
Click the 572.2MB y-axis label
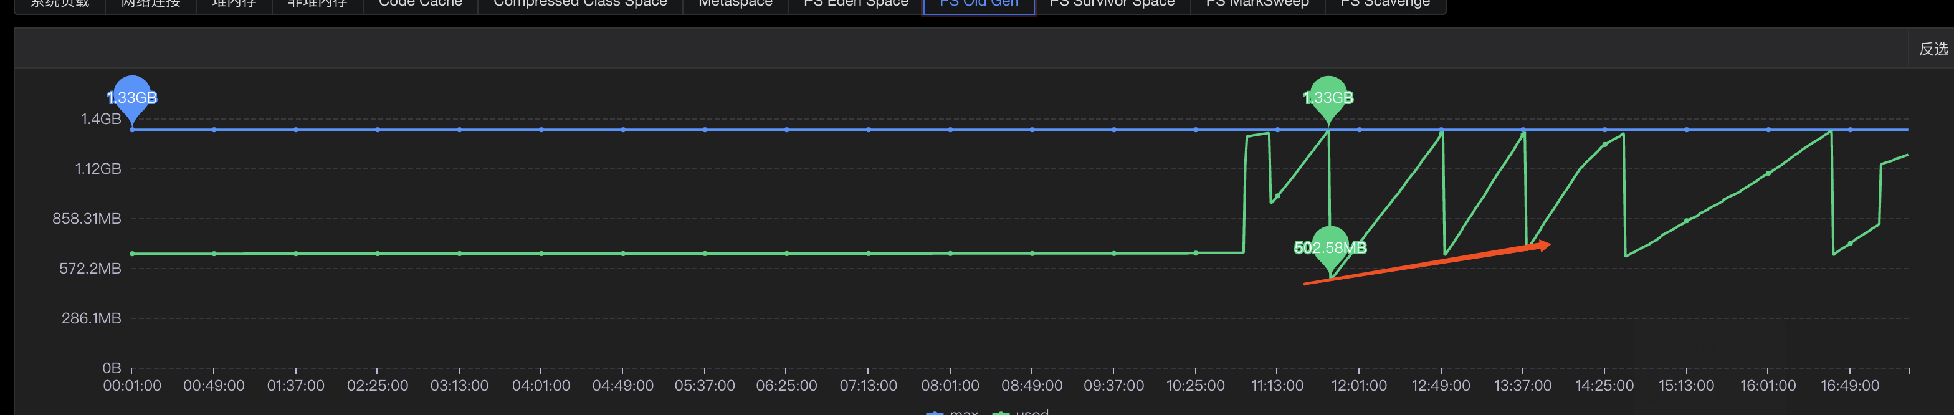[90, 269]
